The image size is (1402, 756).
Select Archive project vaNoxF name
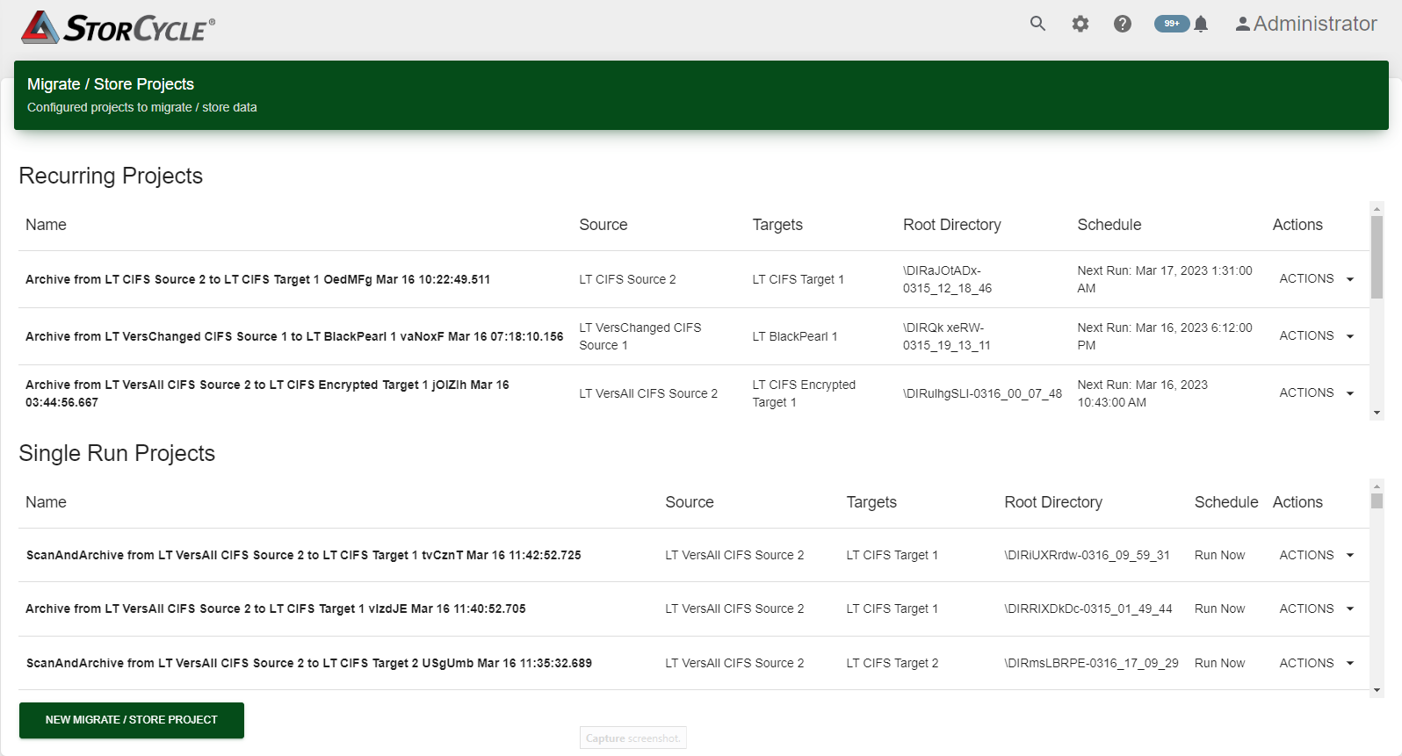pos(294,336)
